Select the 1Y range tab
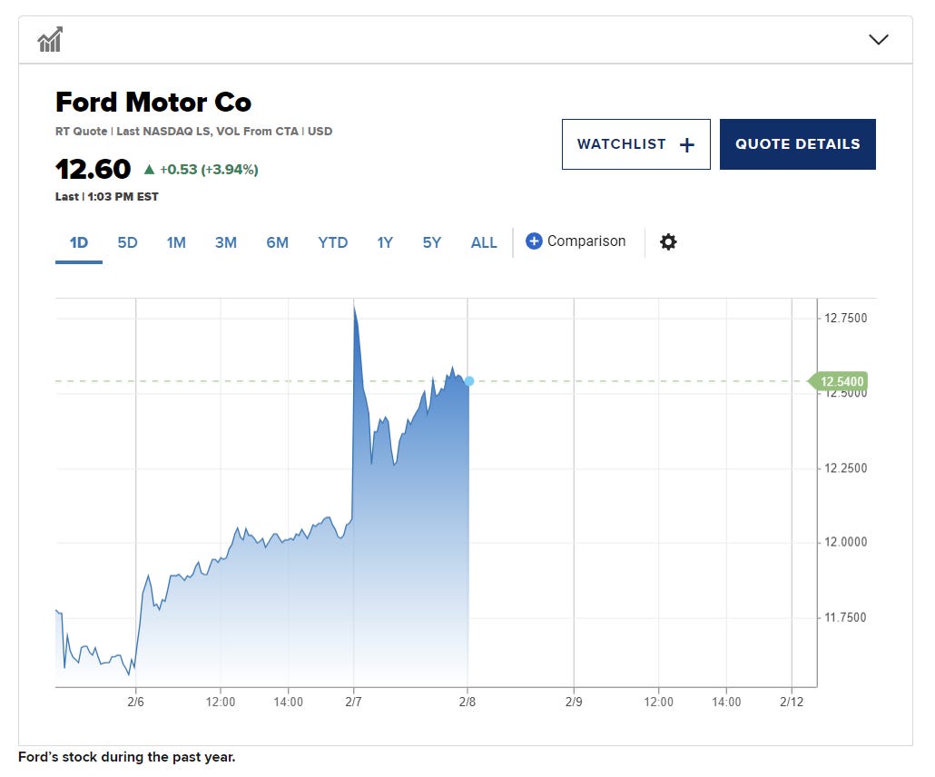The height and width of the screenshot is (777, 935). (385, 242)
